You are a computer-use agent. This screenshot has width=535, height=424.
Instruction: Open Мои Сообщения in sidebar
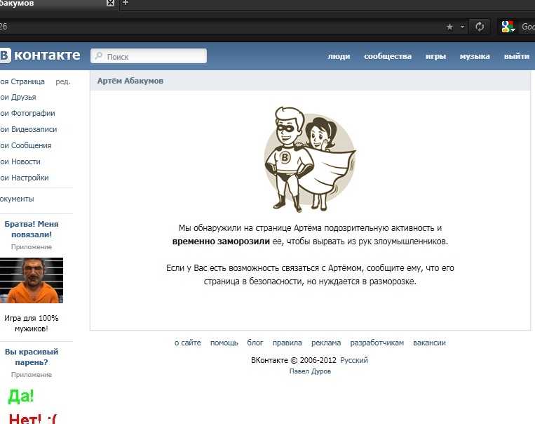[25, 145]
